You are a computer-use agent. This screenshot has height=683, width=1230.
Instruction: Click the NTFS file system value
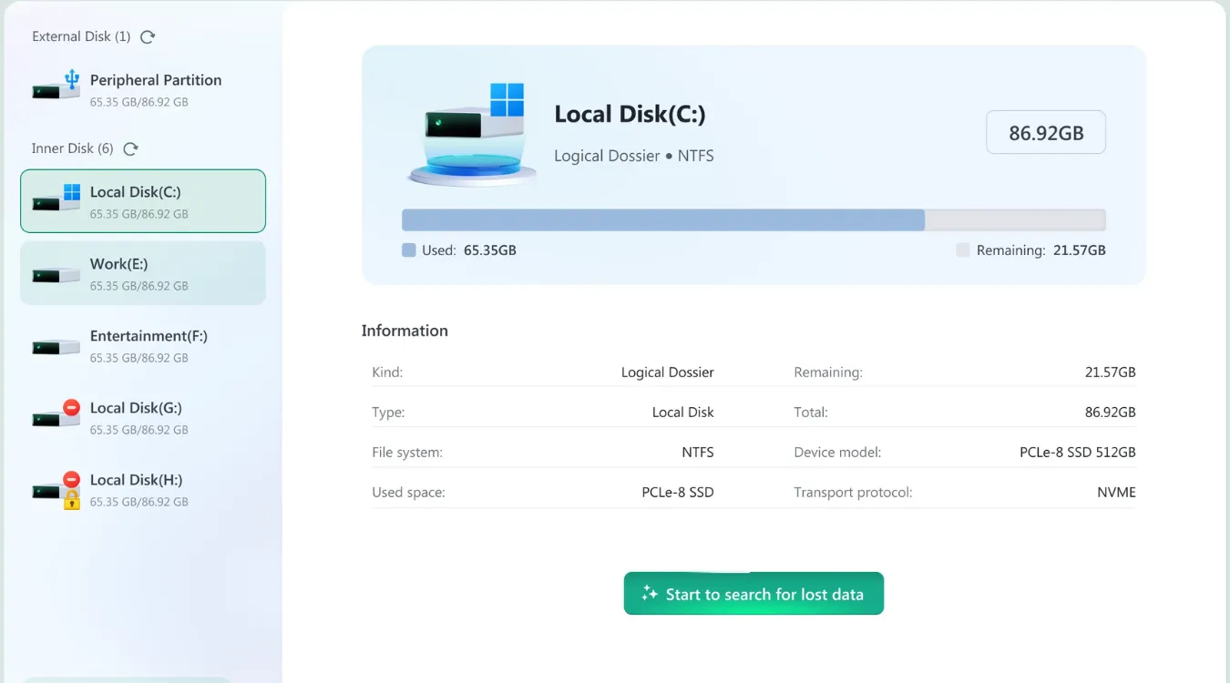[700, 452]
